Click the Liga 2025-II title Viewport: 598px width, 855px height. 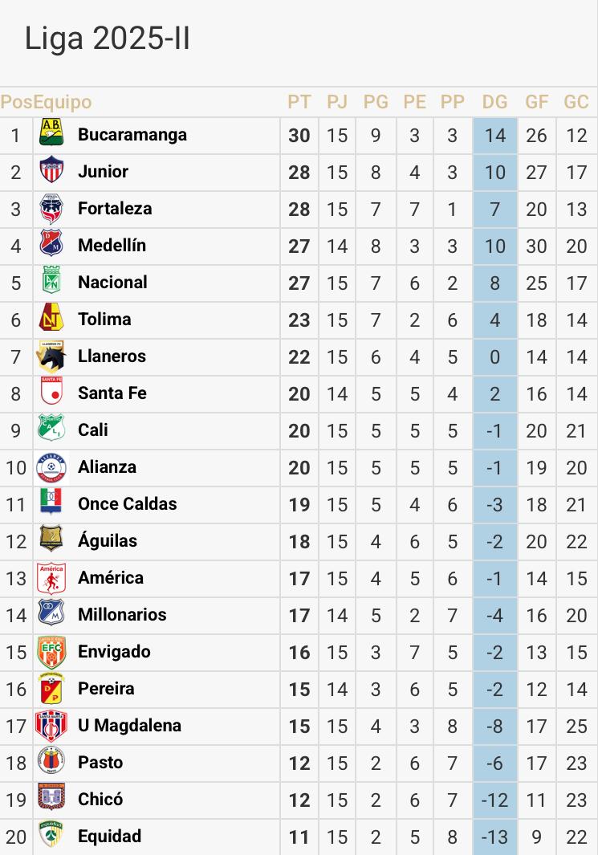tap(108, 39)
